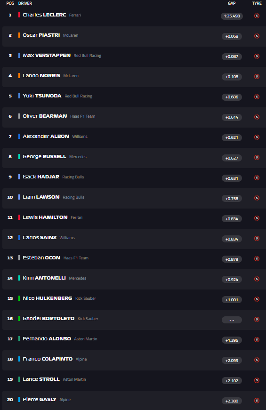Click soft tyre icon in Gasly's row
The image size is (266, 410).
coord(257,400)
